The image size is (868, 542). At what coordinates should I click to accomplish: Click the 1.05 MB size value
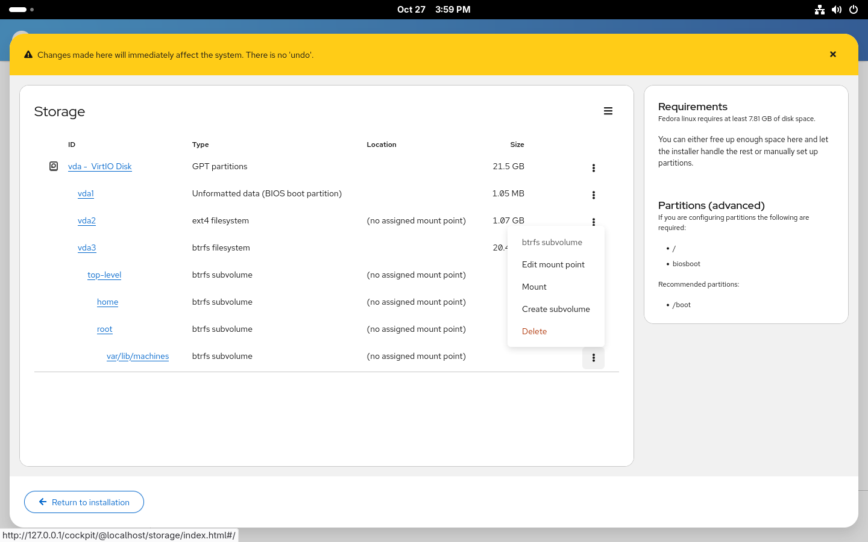(x=508, y=193)
